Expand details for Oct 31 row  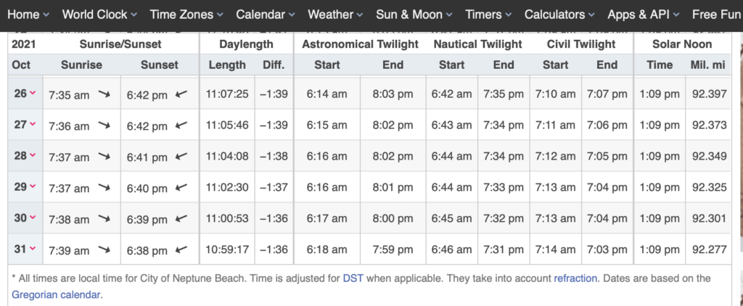coord(32,249)
